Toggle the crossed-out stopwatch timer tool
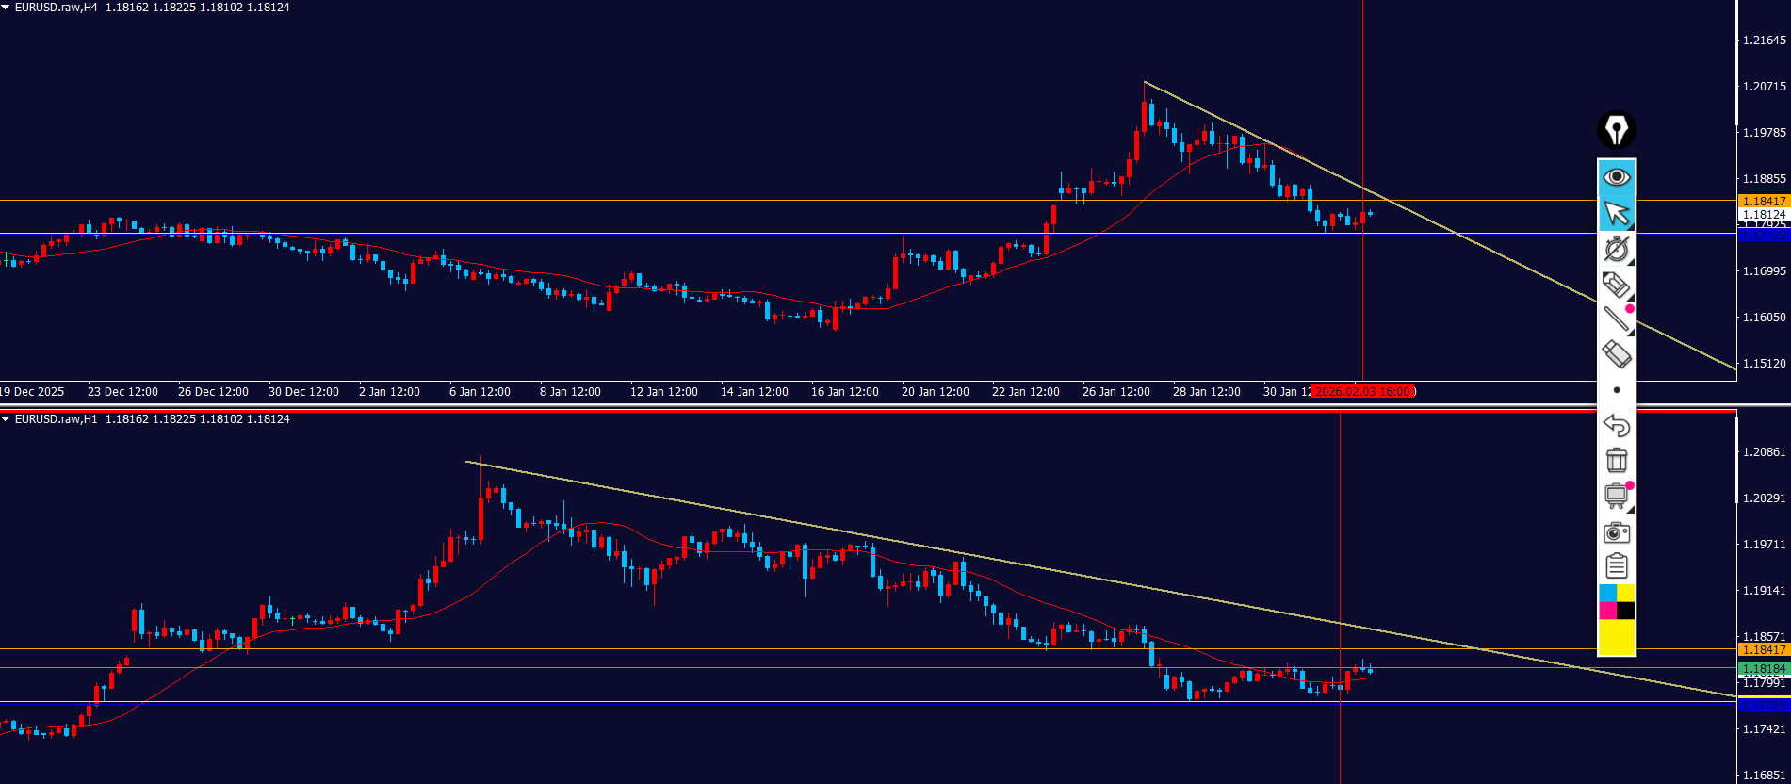Viewport: 1791px width, 784px height. [x=1617, y=249]
